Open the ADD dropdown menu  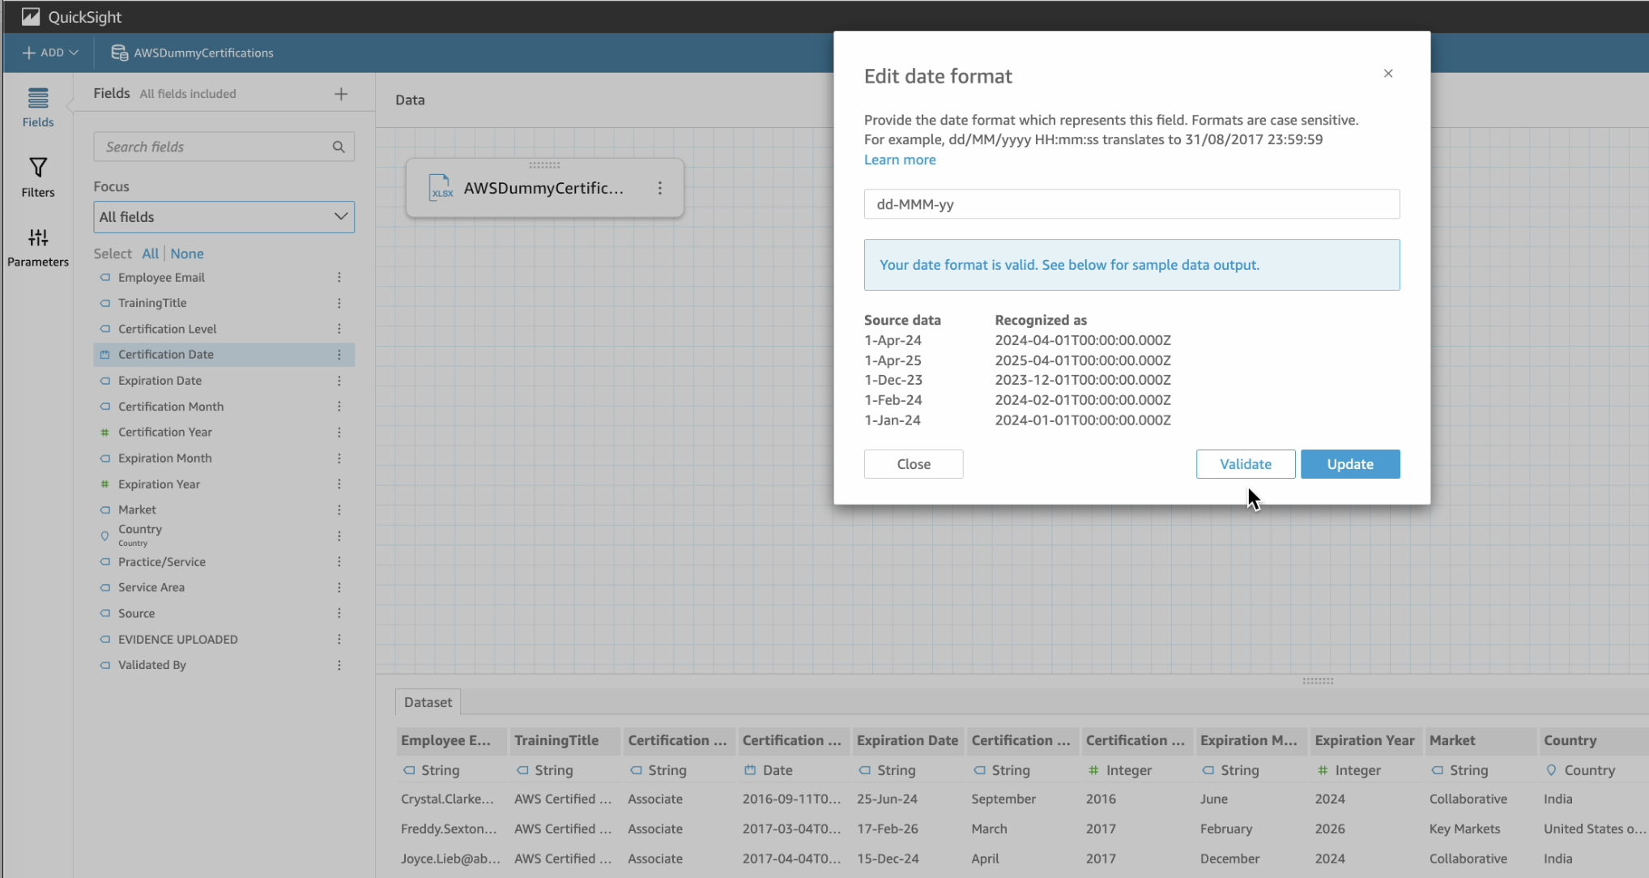click(50, 53)
